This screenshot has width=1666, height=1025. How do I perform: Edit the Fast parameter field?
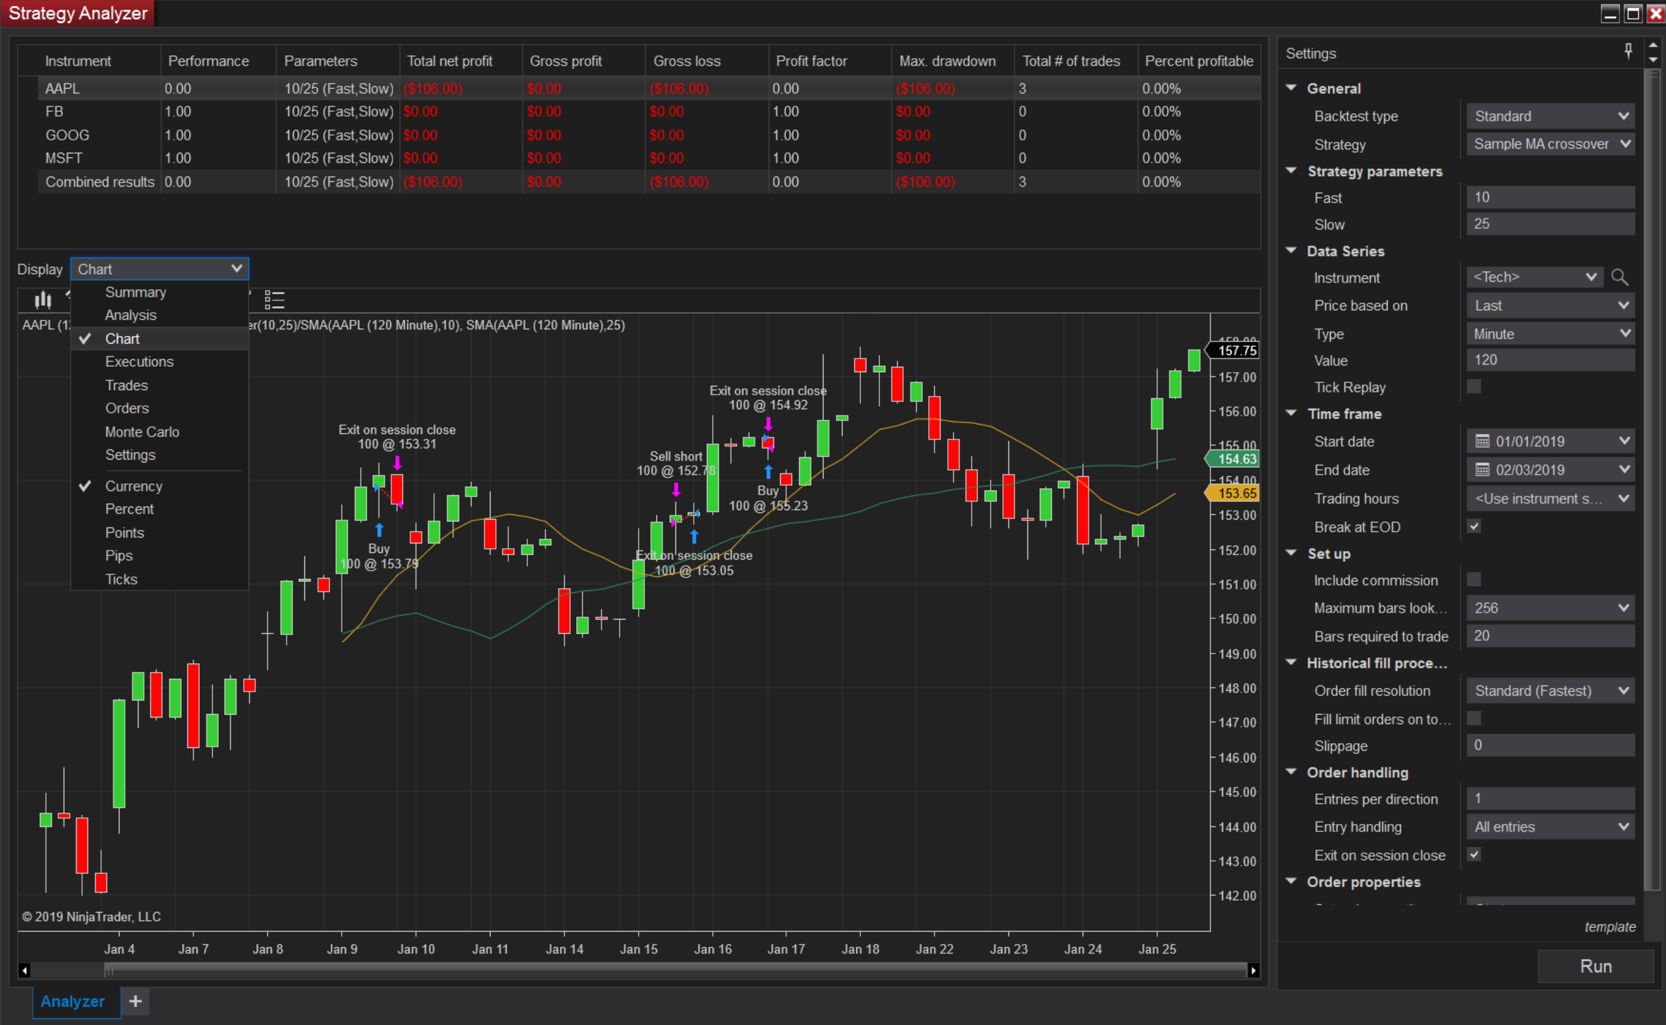coord(1550,197)
